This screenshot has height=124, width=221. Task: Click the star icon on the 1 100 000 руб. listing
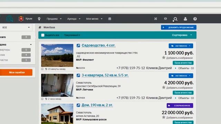click(x=164, y=58)
